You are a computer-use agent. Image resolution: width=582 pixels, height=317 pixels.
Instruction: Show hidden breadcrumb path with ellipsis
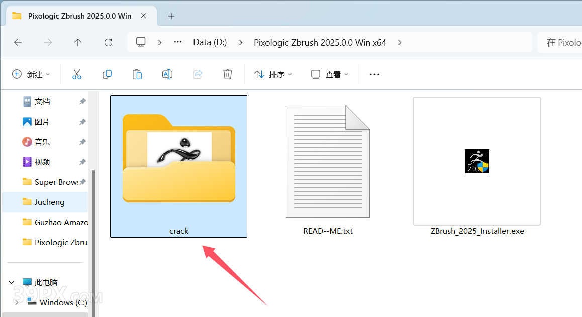[x=178, y=42]
